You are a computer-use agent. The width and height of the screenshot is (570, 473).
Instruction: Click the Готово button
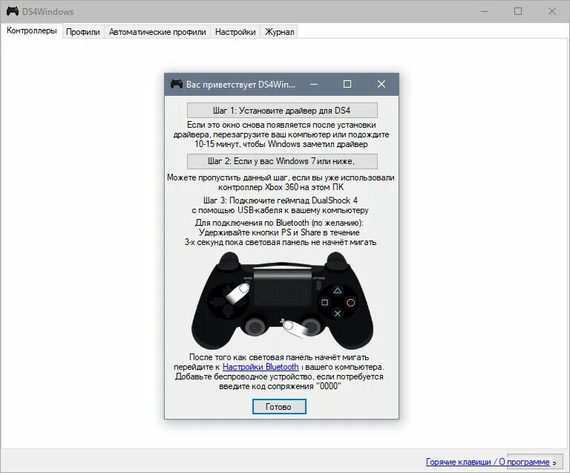279,406
